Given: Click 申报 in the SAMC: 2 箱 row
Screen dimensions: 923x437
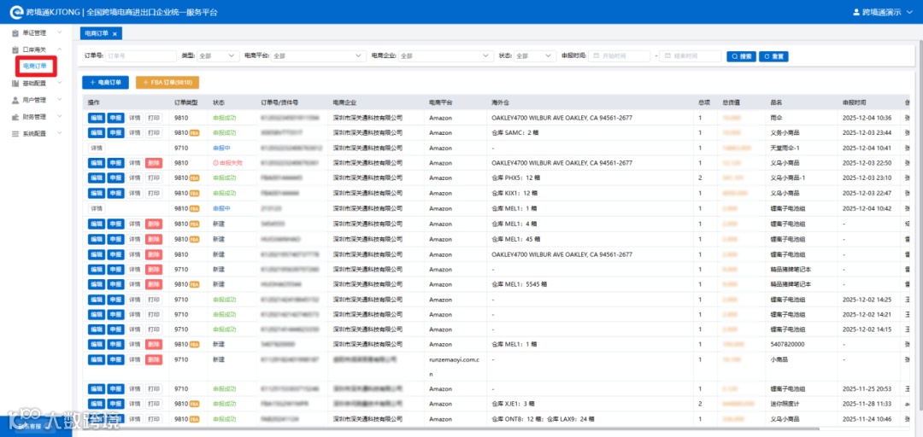Looking at the screenshot, I should tap(115, 133).
